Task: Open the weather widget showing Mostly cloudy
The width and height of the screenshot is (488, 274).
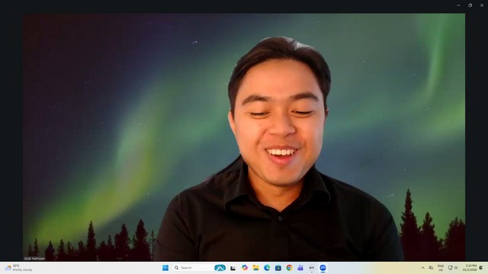Action: click(x=18, y=268)
